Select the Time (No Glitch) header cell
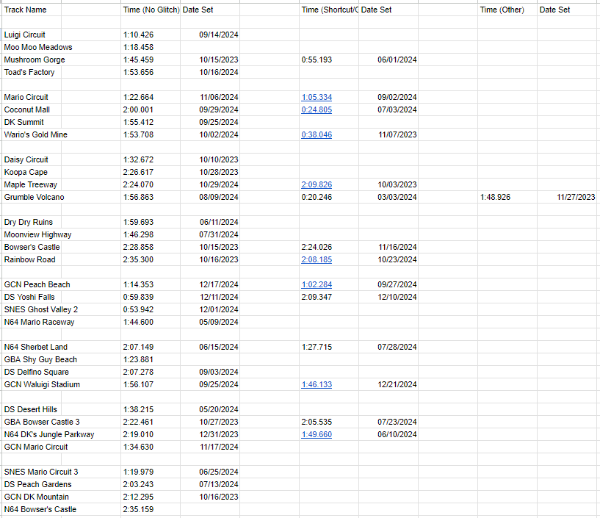 coord(151,10)
